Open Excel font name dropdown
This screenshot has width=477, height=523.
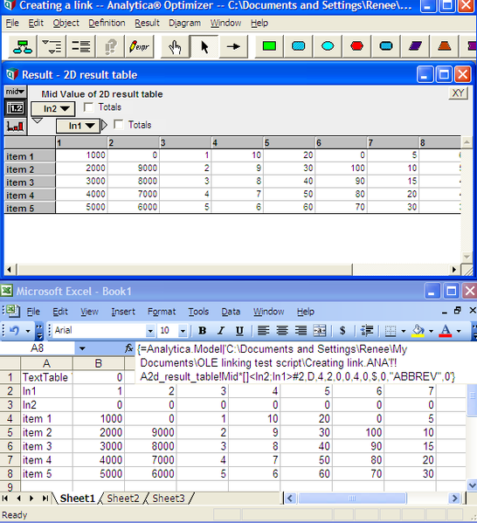tap(150, 331)
